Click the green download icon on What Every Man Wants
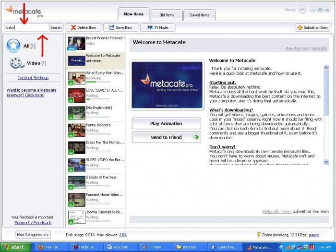This screenshot has width=336, height=252. 71,83
